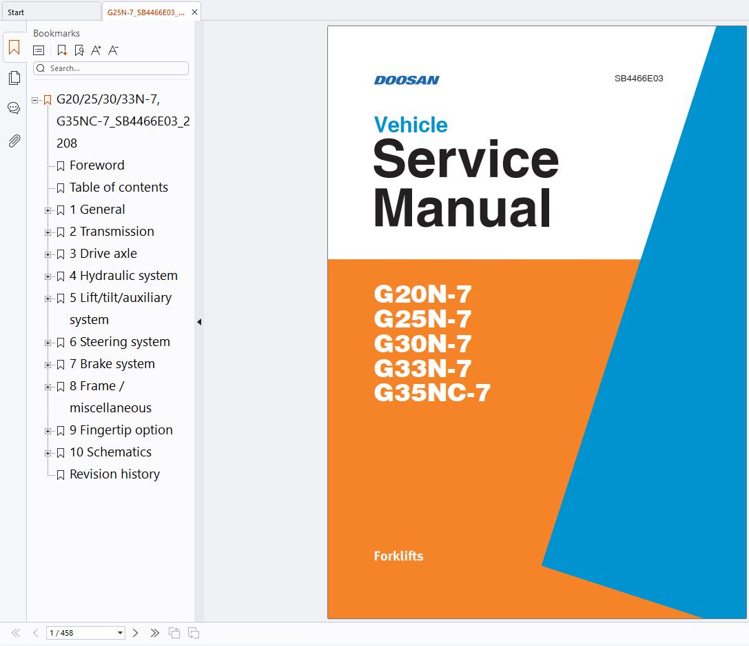The height and width of the screenshot is (646, 749).
Task: Click document code SB4466E03 on cover
Action: (639, 79)
